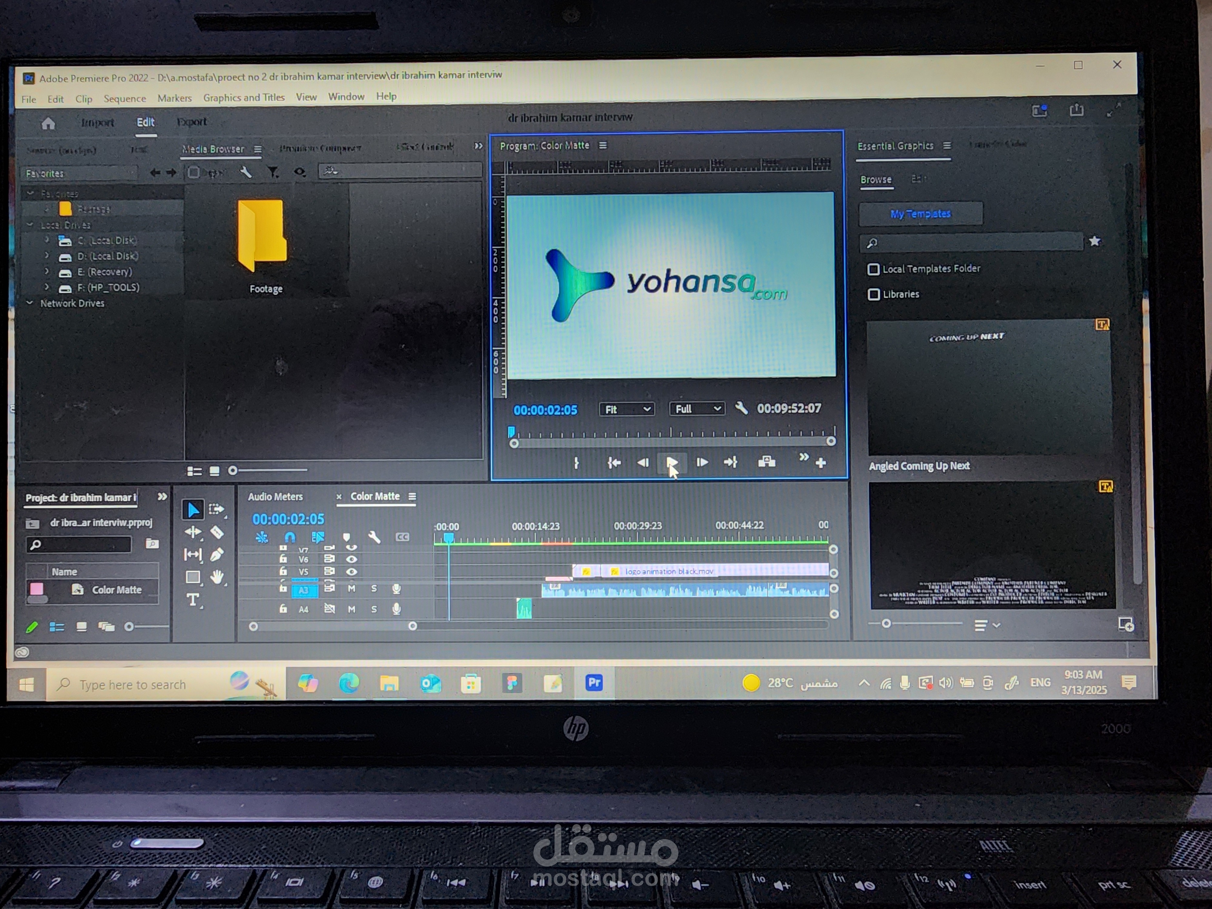Expand F: (HP_TOOLS) drive
Viewport: 1212px width, 909px height.
(47, 287)
